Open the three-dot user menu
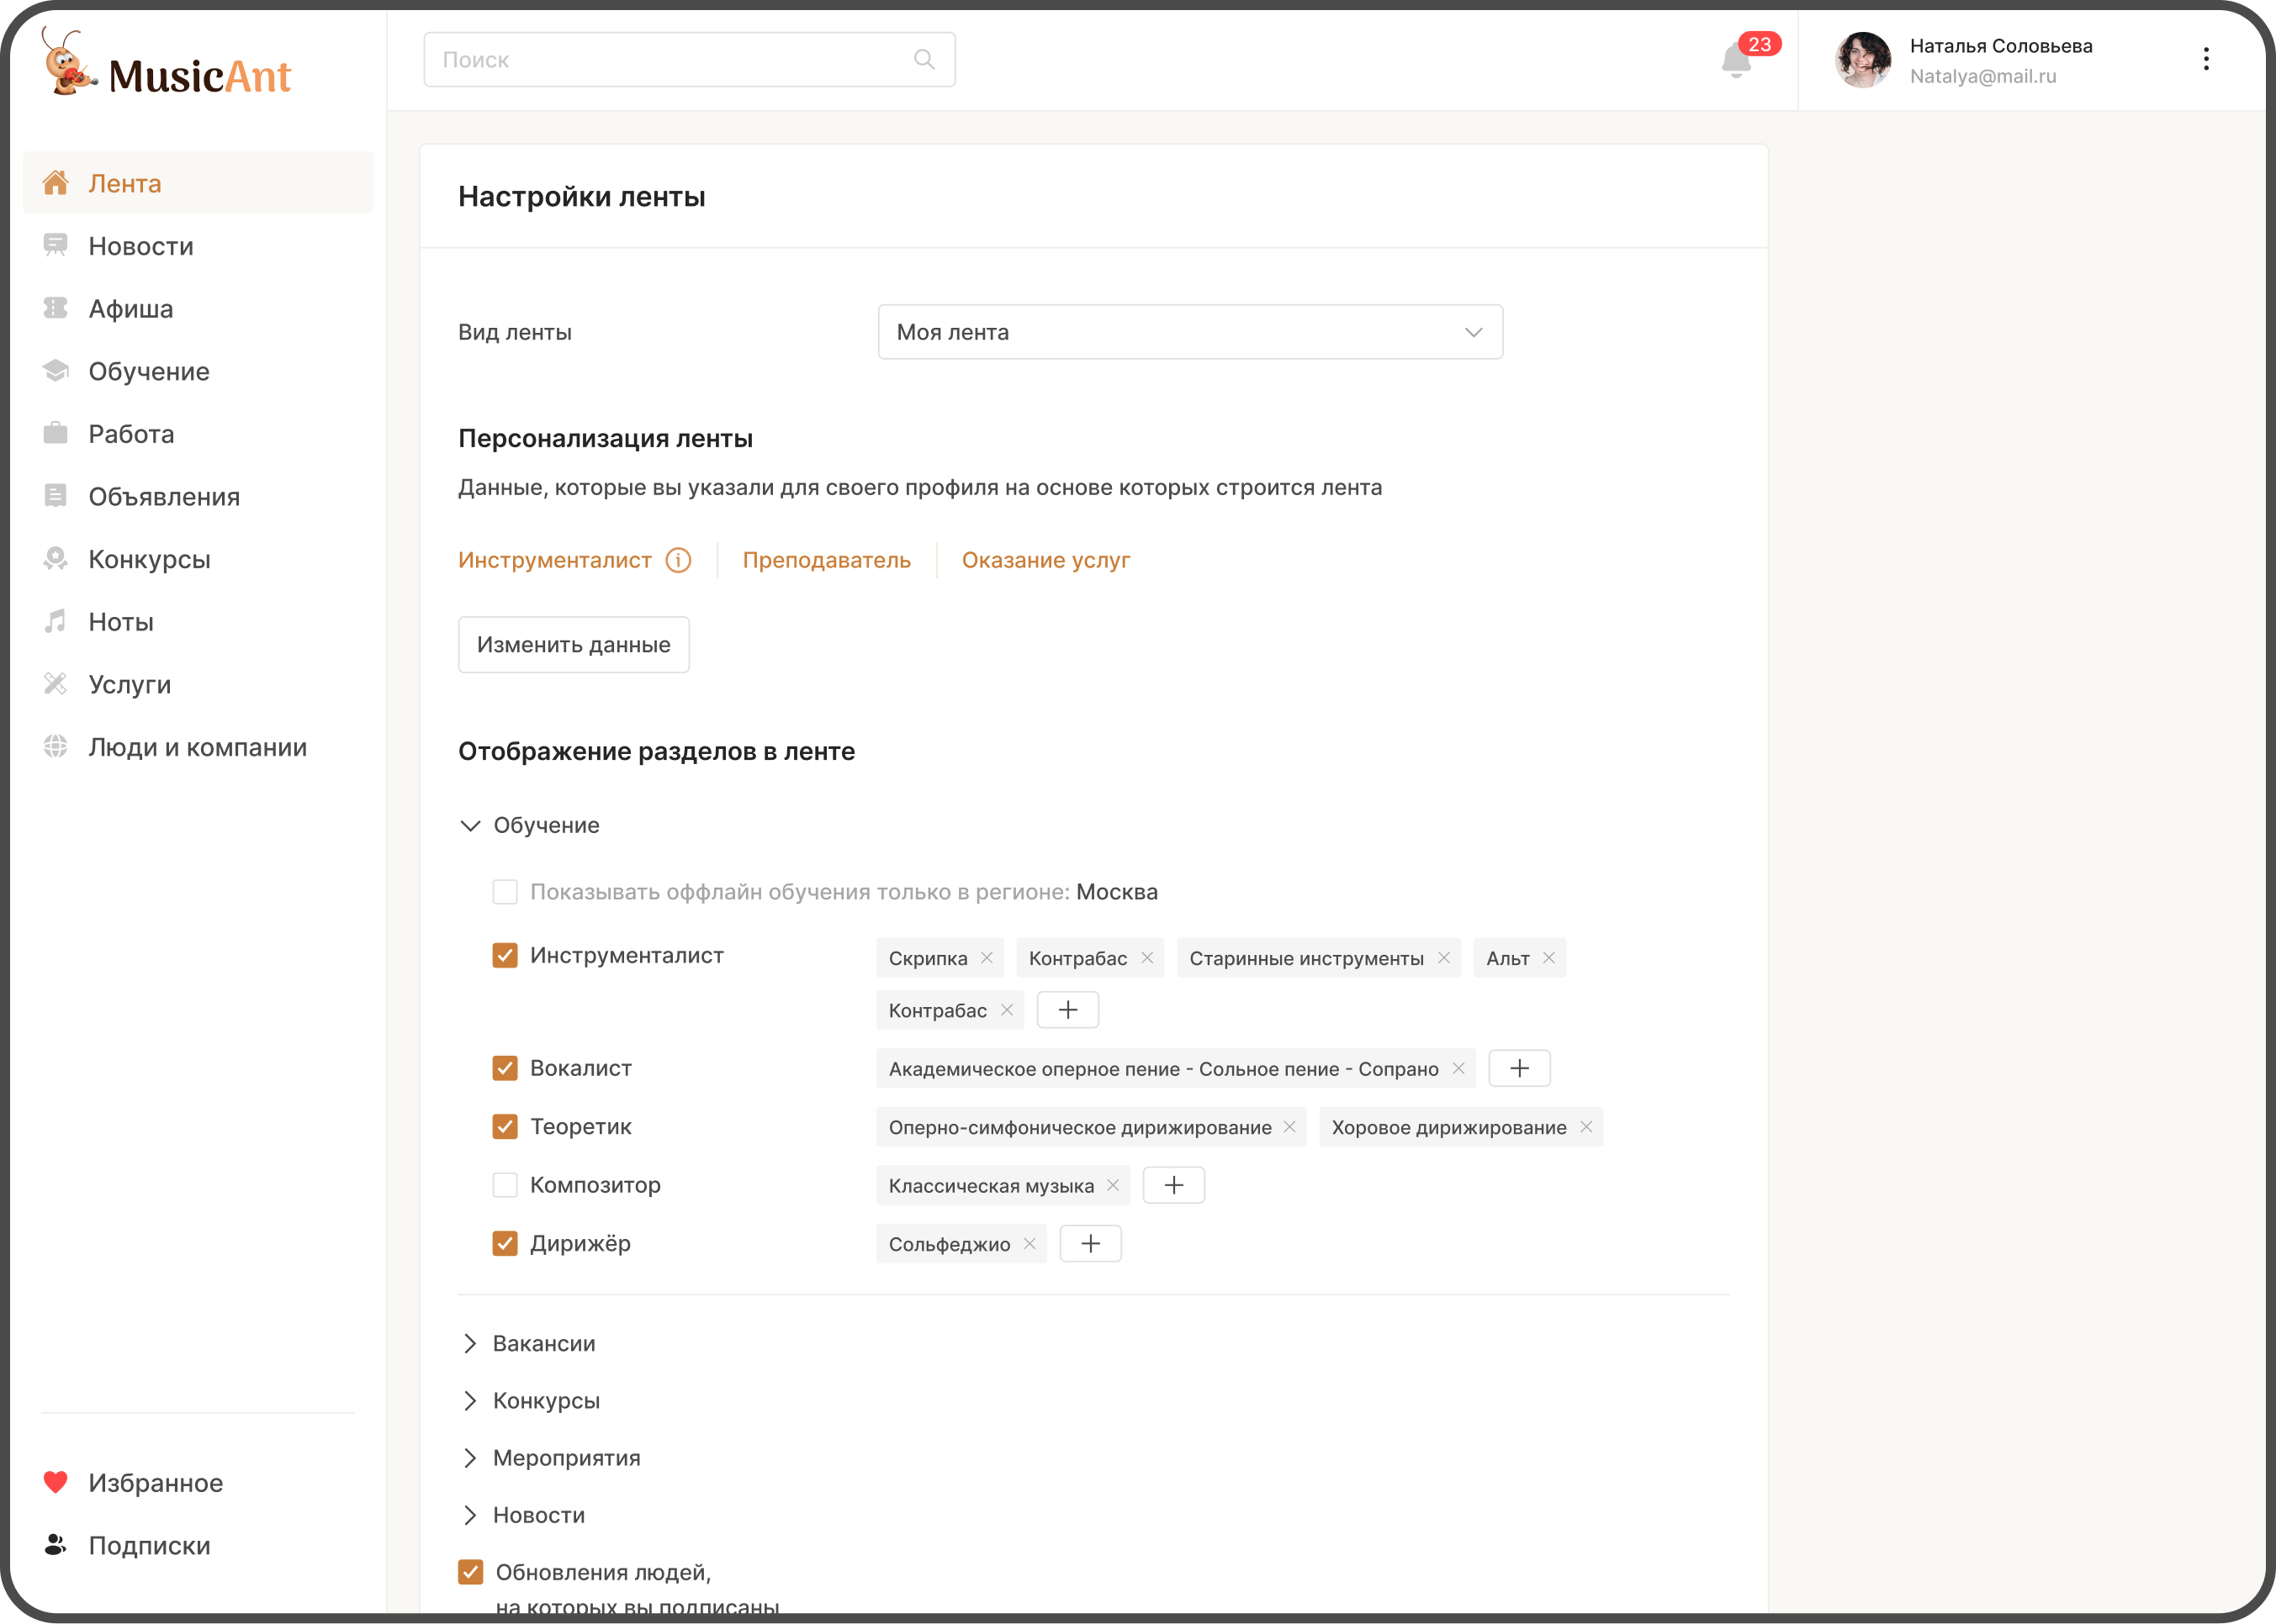Image resolution: width=2276 pixels, height=1624 pixels. (x=2205, y=59)
